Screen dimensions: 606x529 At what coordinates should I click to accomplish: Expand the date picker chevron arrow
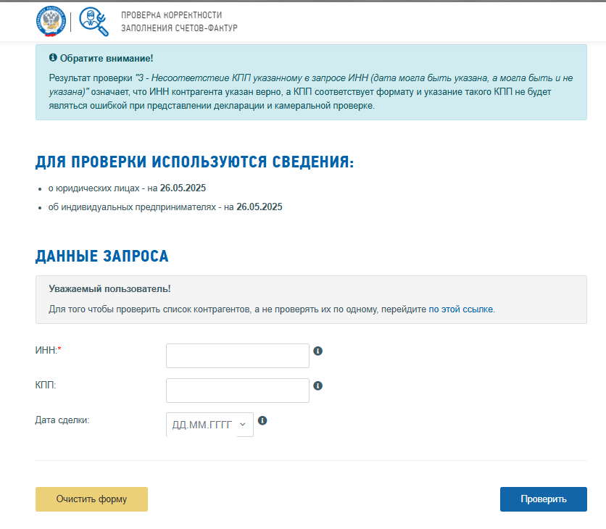tap(243, 425)
